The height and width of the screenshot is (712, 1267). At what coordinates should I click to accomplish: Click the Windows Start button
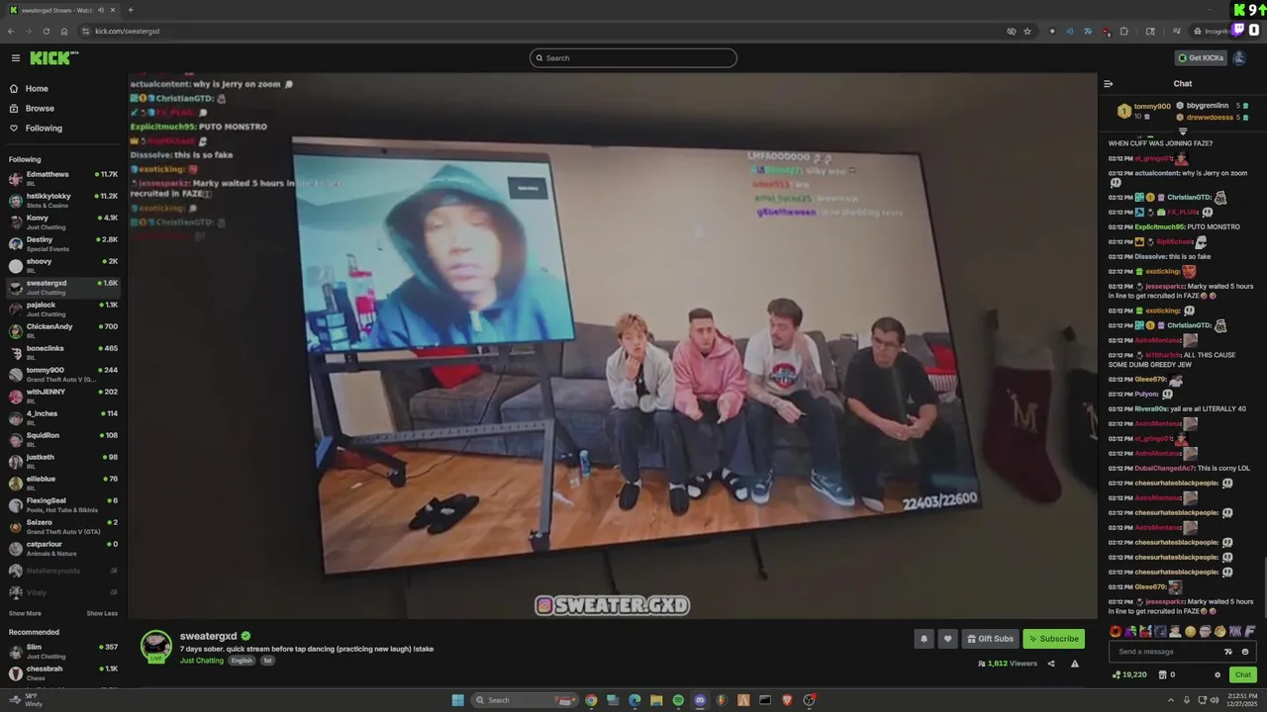(x=457, y=700)
